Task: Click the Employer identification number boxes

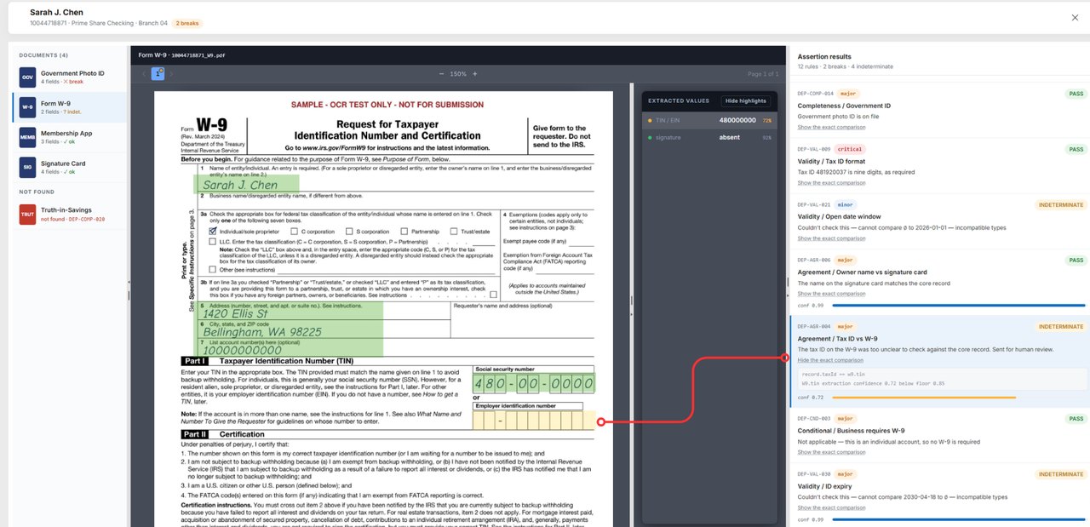Action: tap(534, 421)
